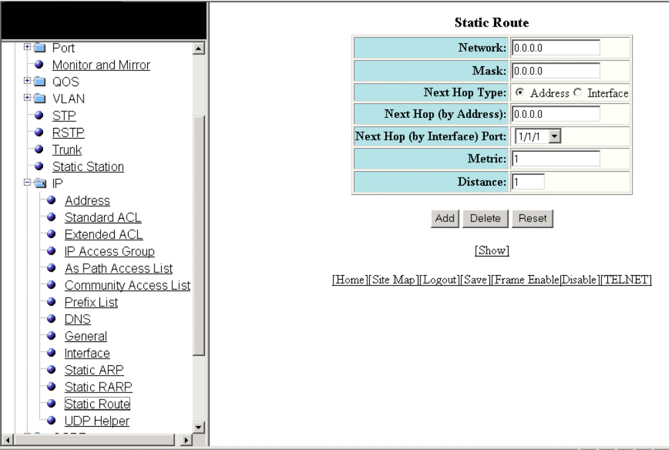Expand the Port tree node

27,46
